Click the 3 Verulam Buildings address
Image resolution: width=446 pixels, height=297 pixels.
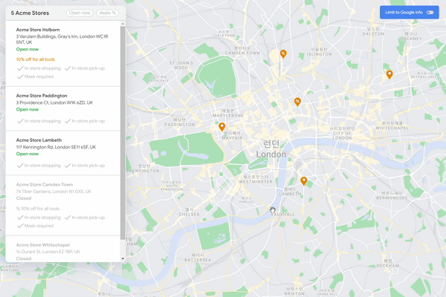[x=62, y=39]
